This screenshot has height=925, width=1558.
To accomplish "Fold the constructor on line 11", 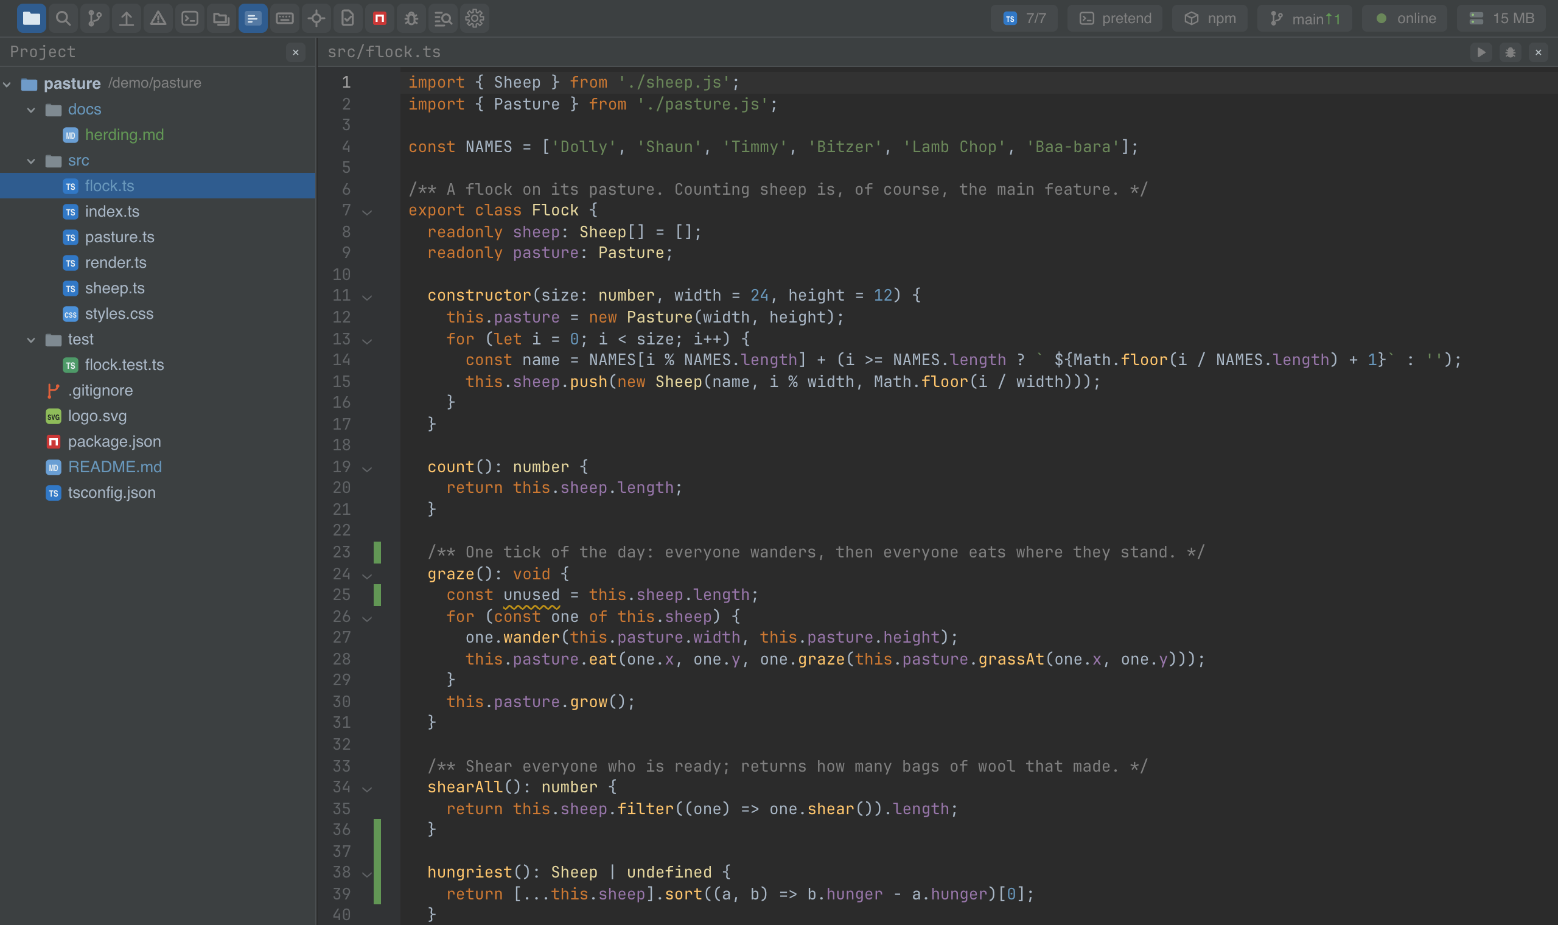I will coord(367,297).
